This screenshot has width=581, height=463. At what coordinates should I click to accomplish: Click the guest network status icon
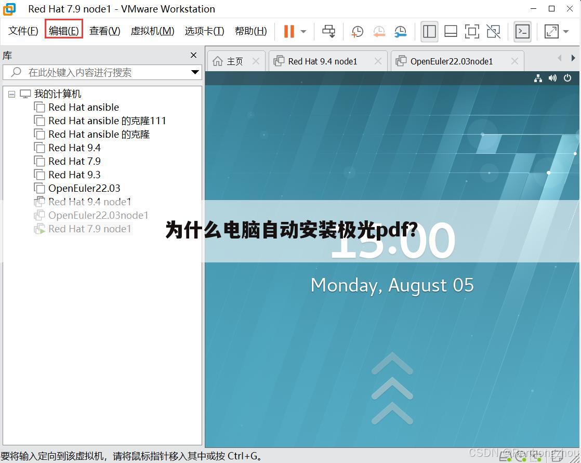(x=538, y=78)
